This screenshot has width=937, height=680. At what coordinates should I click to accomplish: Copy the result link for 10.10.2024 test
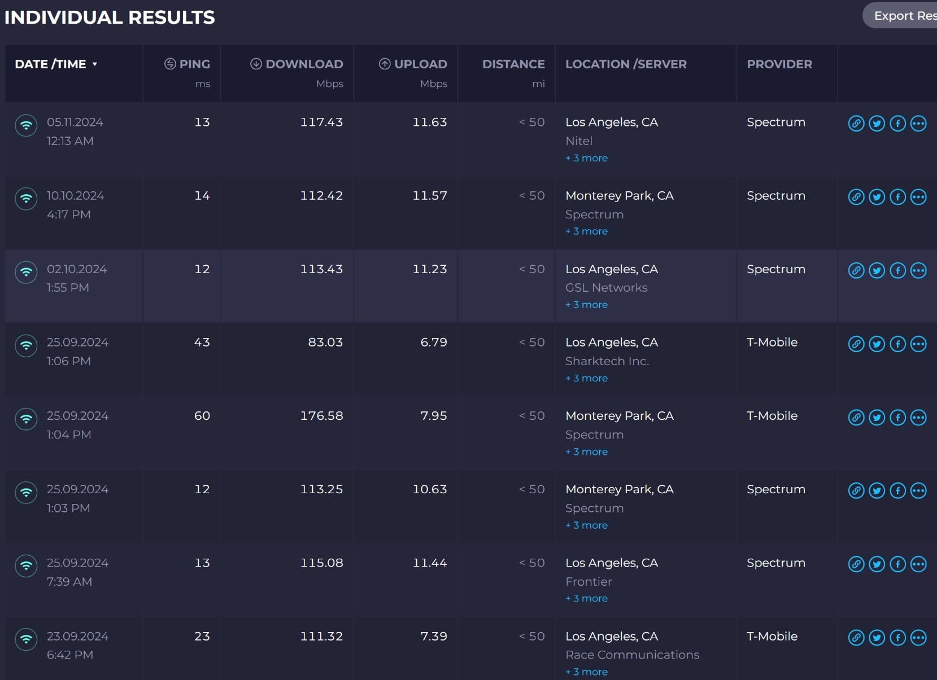pyautogui.click(x=856, y=197)
